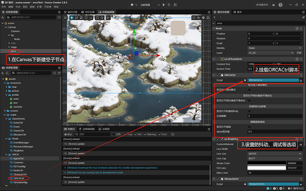Switch to the 项目设置 tab

[88, 12]
